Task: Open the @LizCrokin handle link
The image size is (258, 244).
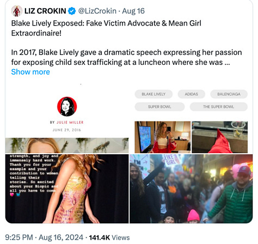Action: tap(97, 11)
